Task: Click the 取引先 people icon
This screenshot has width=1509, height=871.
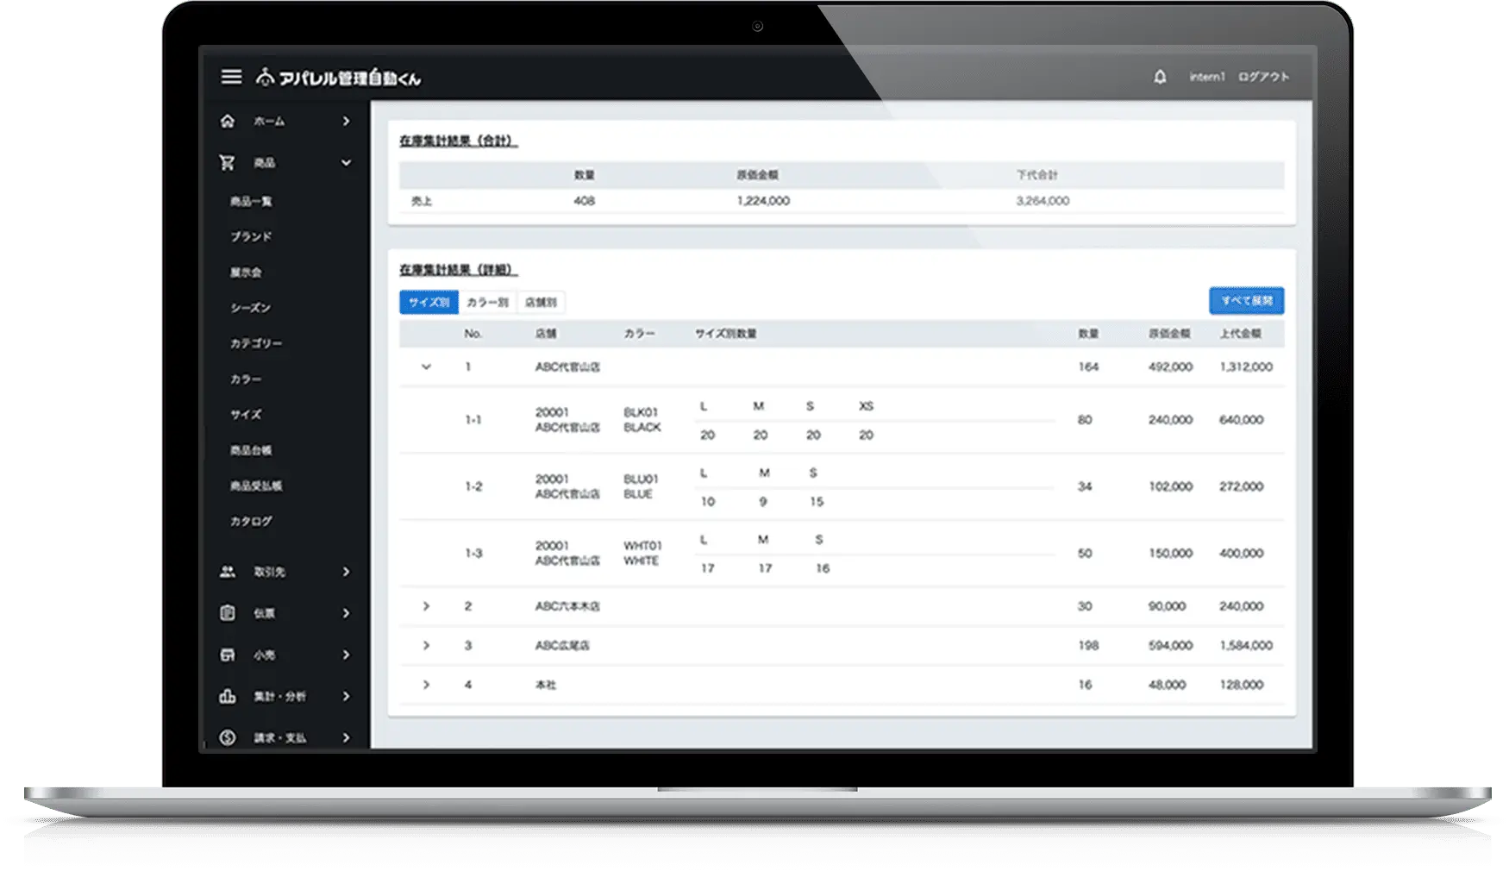Action: 228,572
